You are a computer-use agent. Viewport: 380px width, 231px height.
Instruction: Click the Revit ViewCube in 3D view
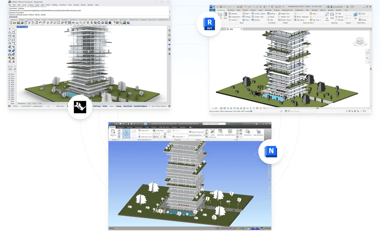tap(359, 42)
